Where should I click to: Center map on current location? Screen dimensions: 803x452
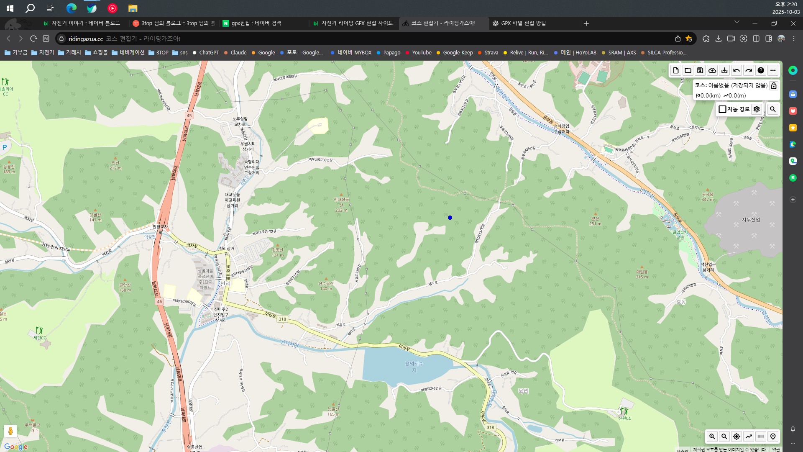[737, 437]
